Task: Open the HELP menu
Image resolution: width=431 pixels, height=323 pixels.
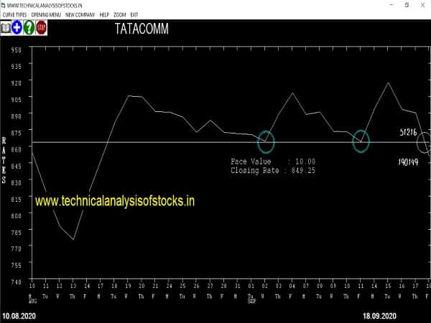Action: point(104,14)
